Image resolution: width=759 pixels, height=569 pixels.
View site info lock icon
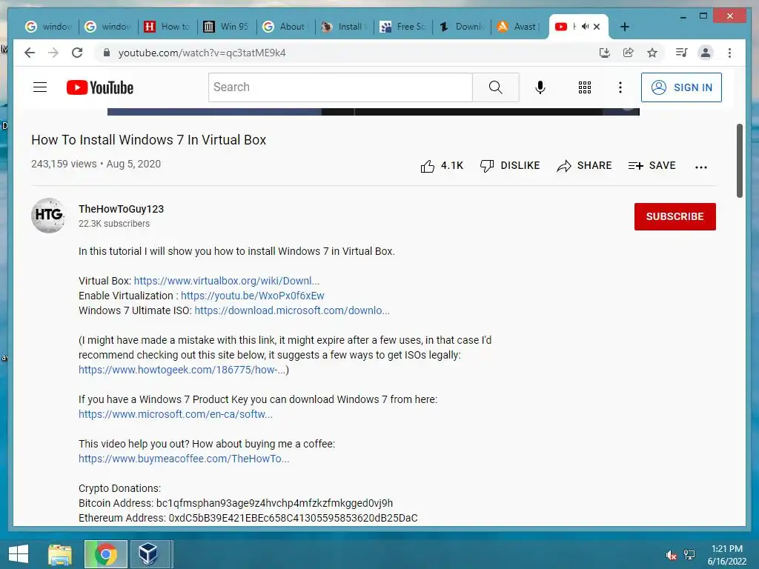[x=107, y=53]
